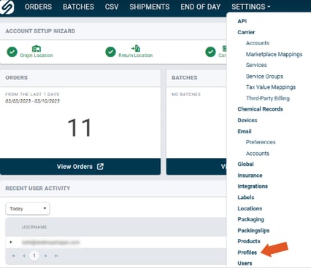Open the Origin Location wizard step
This screenshot has height=268, width=311.
click(x=37, y=55)
